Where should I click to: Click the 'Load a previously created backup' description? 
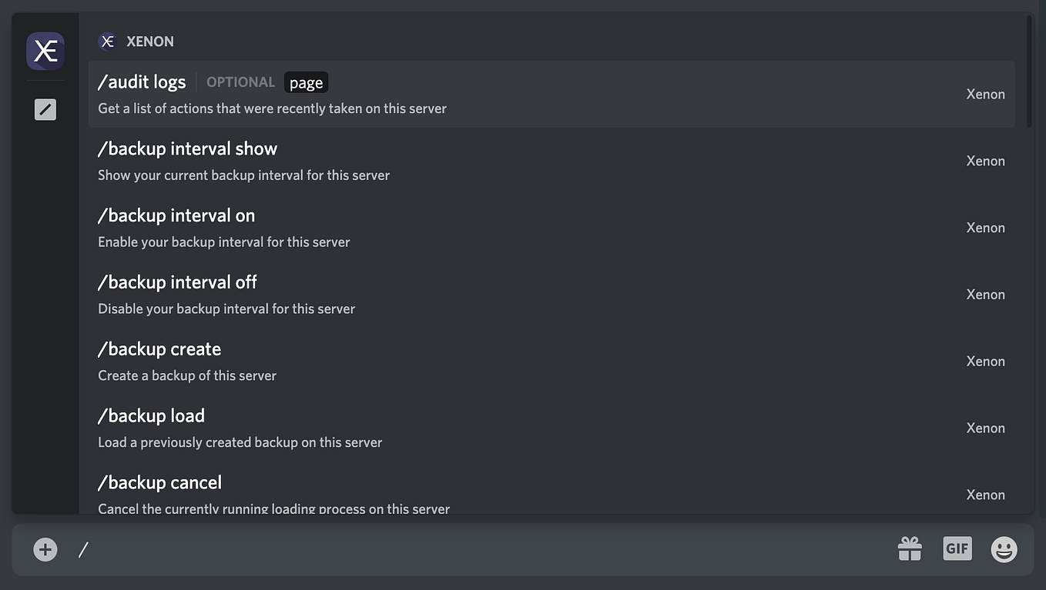click(240, 442)
